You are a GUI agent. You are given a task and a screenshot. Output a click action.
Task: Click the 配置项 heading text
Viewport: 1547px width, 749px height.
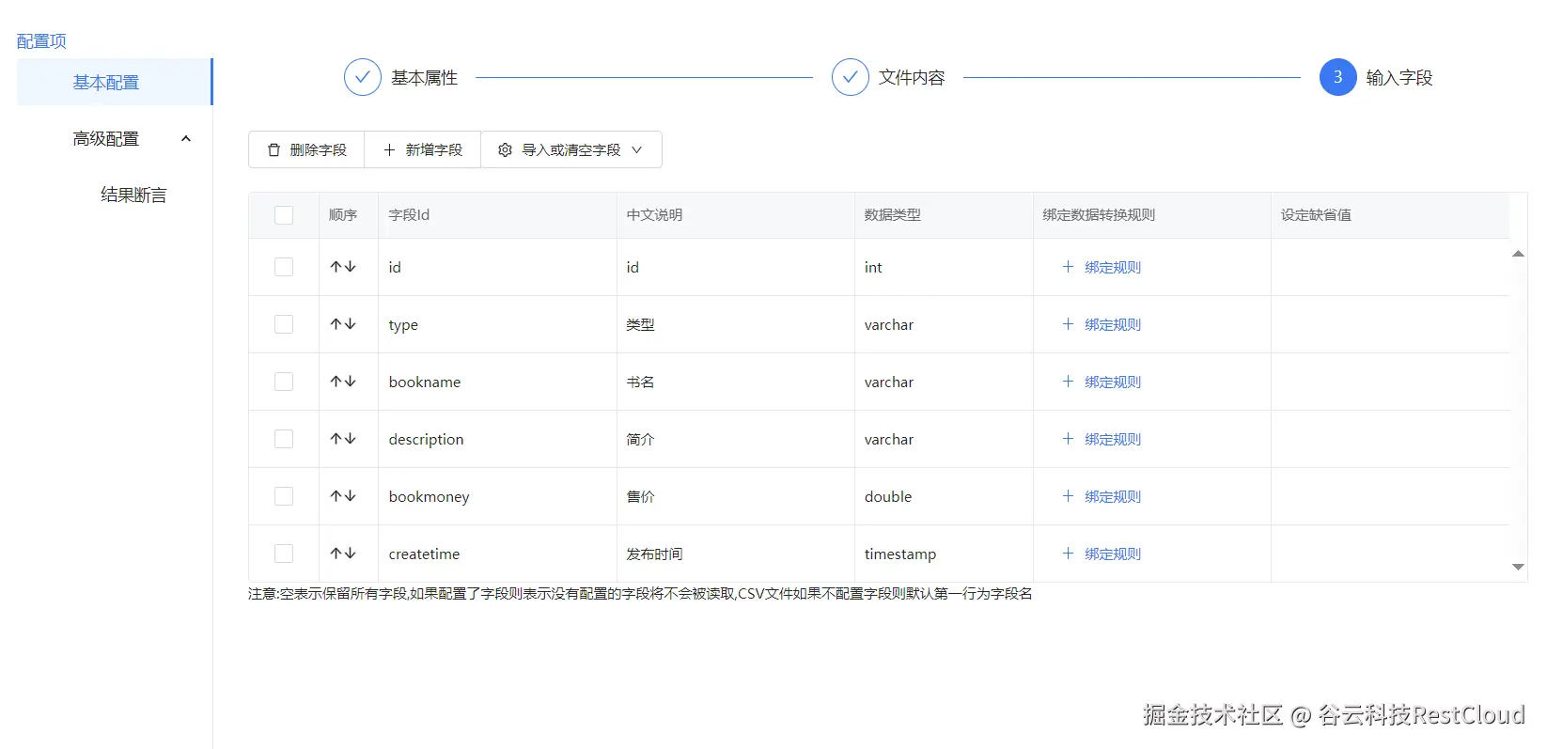click(x=41, y=41)
